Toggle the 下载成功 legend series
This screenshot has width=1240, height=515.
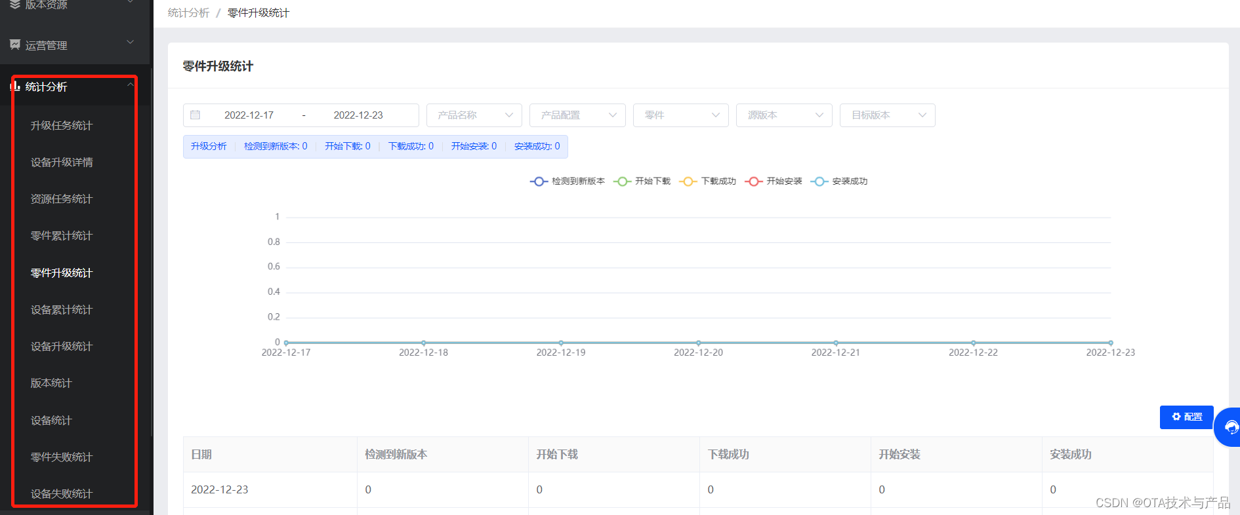(x=708, y=181)
